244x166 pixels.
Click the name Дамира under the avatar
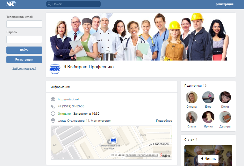click(225, 126)
